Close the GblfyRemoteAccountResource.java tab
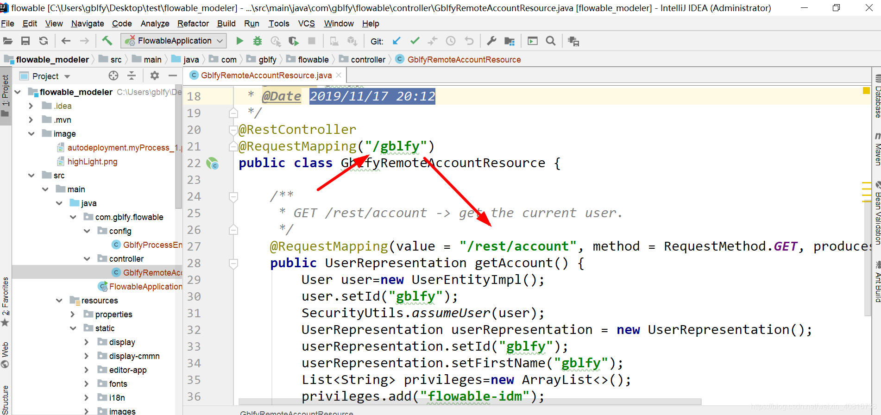 point(339,75)
